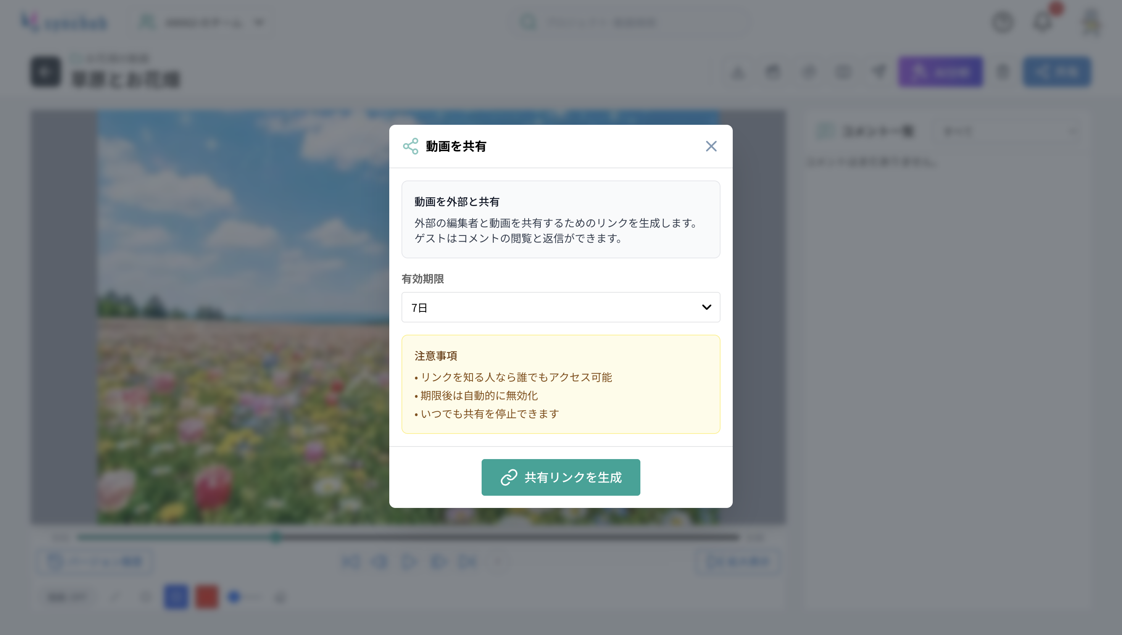Click the text いつでも共有を停止できます
The image size is (1122, 635).
tap(490, 414)
